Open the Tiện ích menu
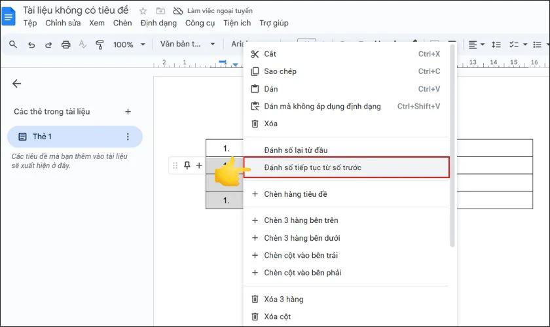This screenshot has width=550, height=327. tap(237, 23)
